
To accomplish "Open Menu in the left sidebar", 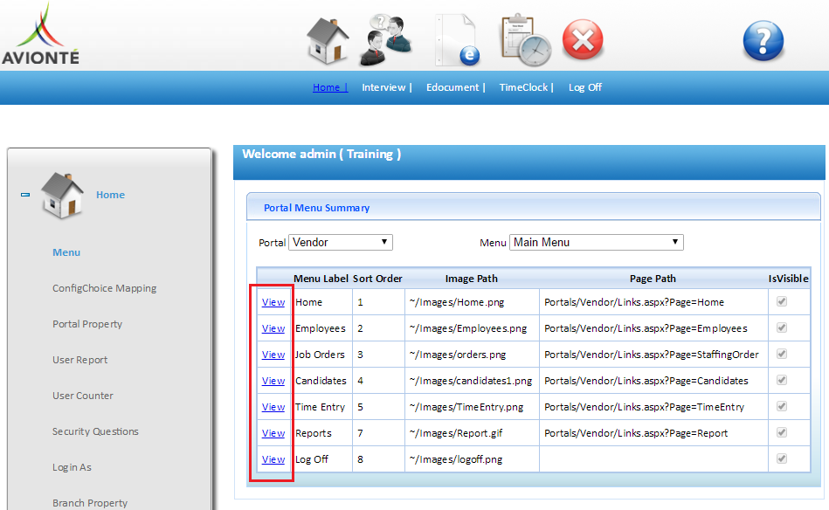I will (66, 252).
